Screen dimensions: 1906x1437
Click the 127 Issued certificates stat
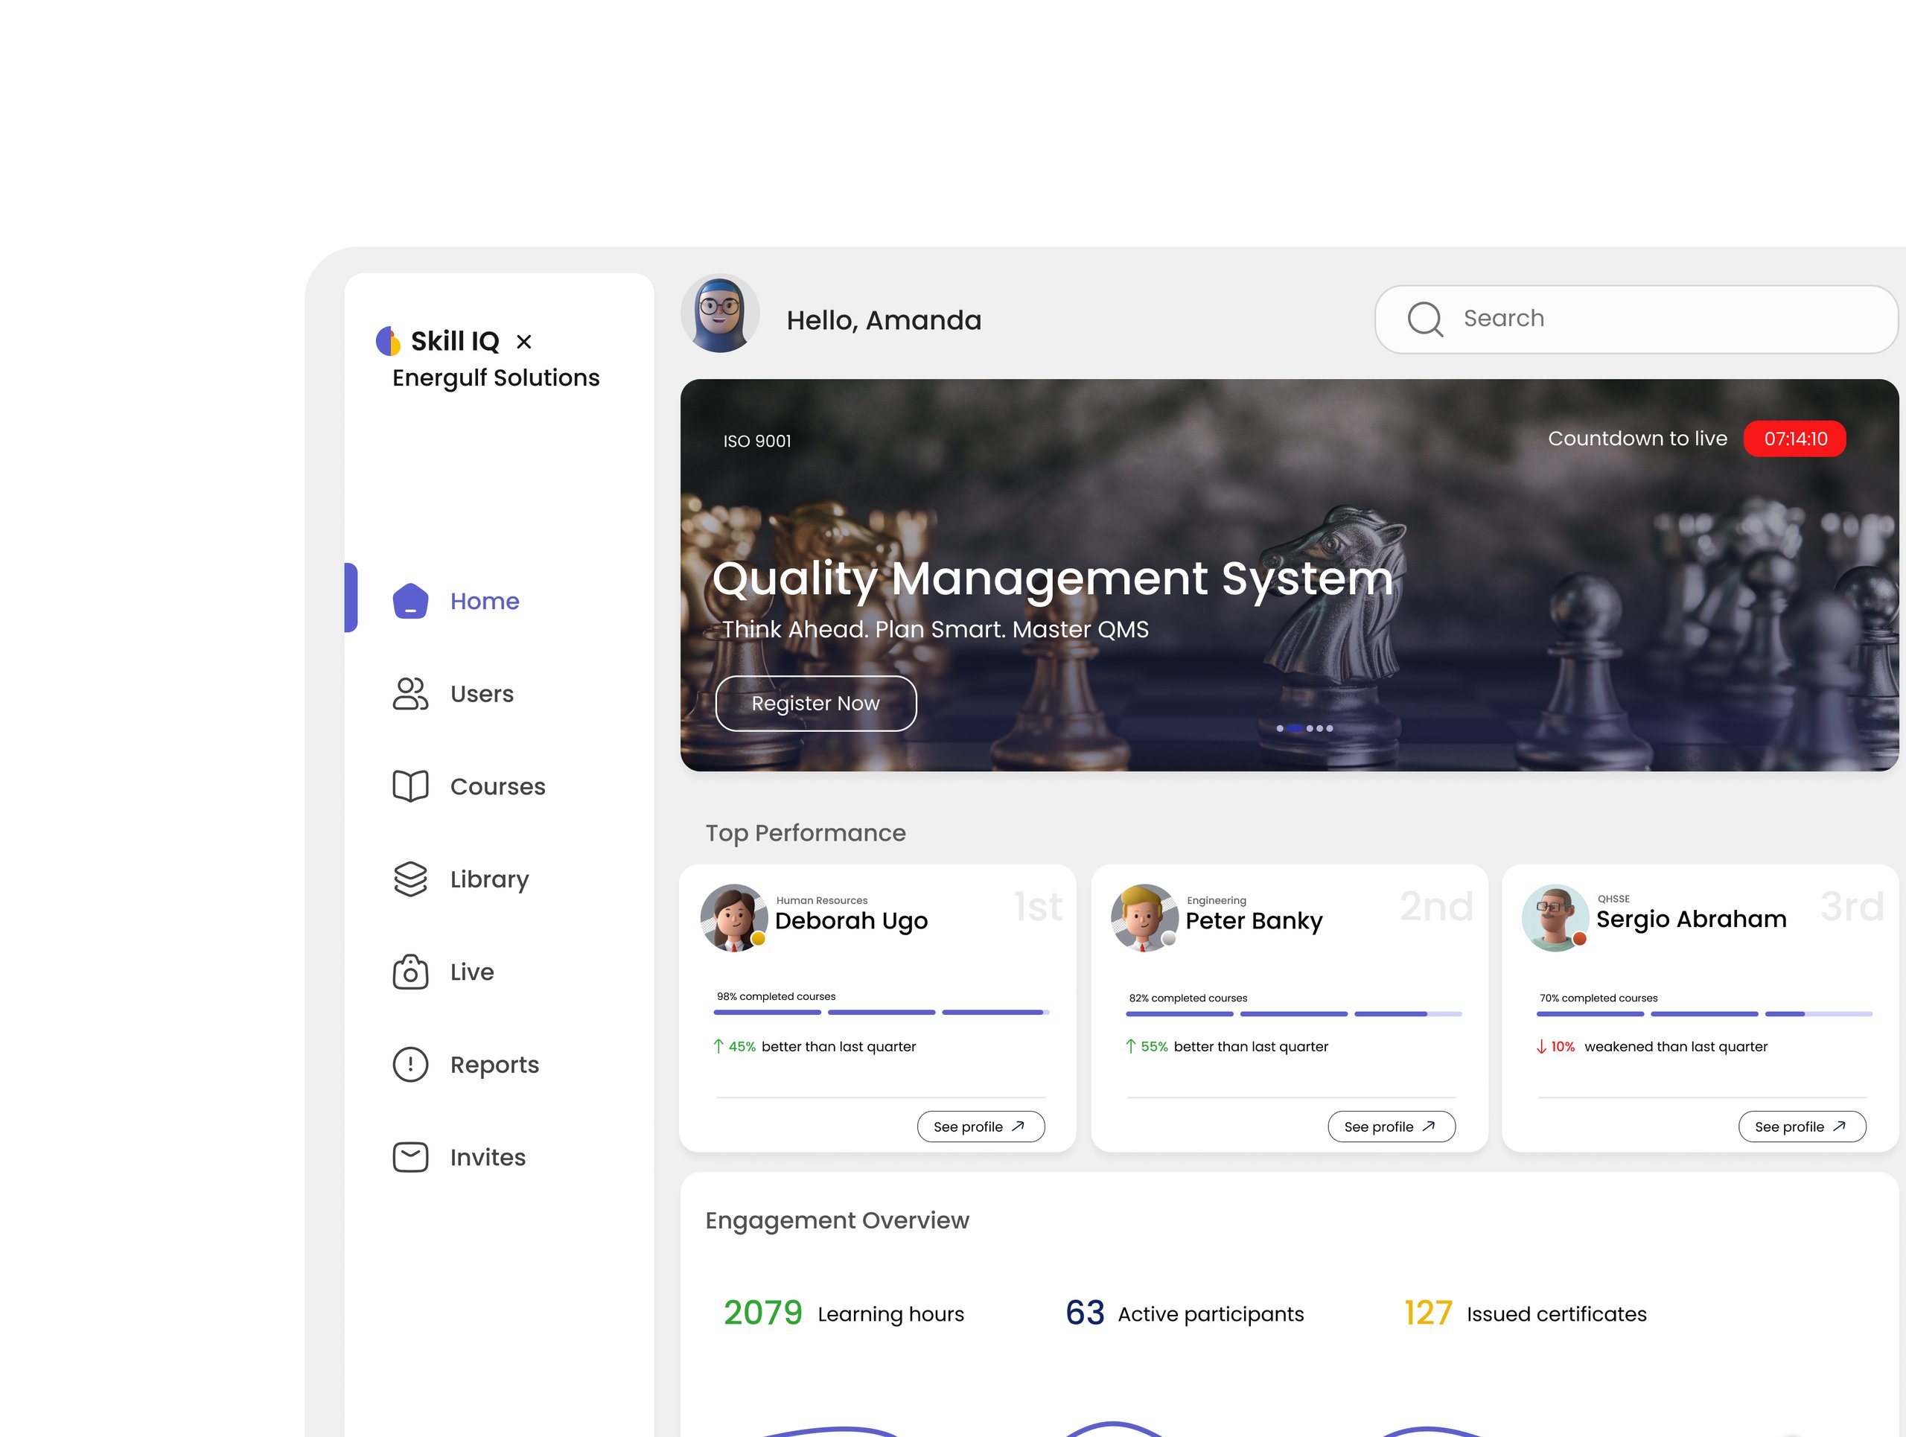1525,1313
